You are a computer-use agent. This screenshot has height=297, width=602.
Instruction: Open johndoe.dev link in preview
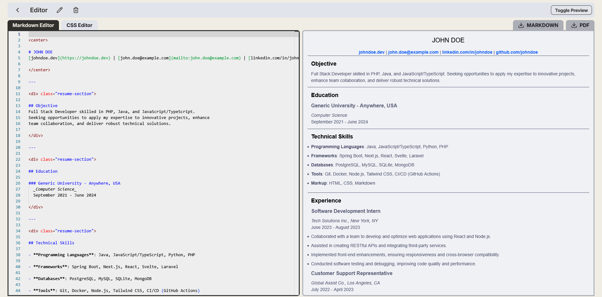click(372, 52)
